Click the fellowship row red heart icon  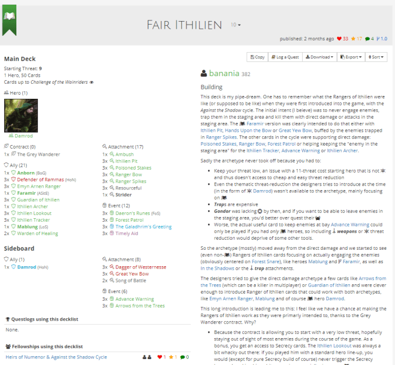point(160,357)
